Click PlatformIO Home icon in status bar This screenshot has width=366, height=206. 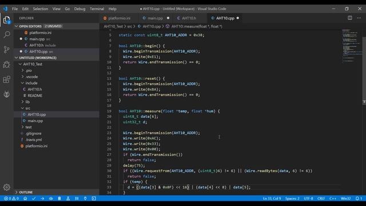(x=25, y=199)
